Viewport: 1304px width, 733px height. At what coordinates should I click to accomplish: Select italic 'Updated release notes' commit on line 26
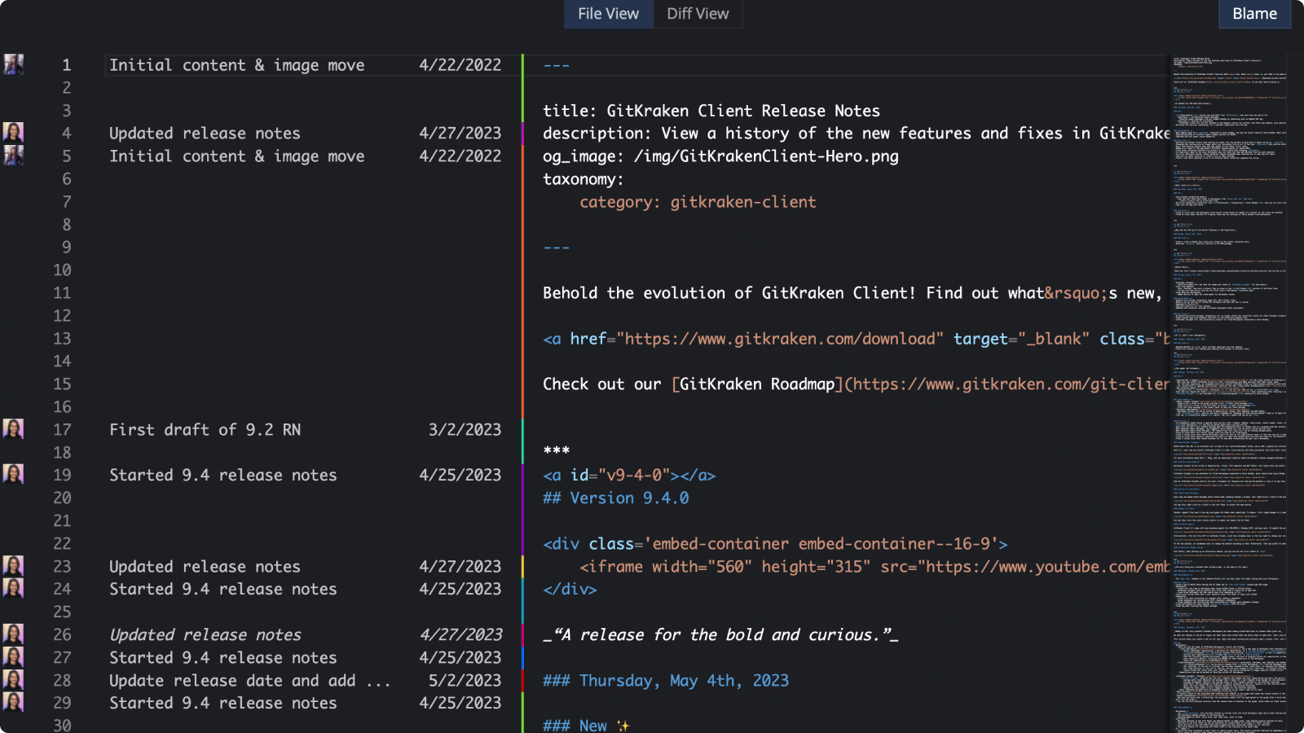pos(205,635)
